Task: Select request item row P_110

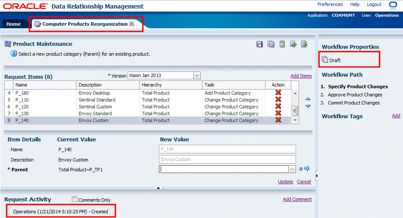Action: (148, 100)
